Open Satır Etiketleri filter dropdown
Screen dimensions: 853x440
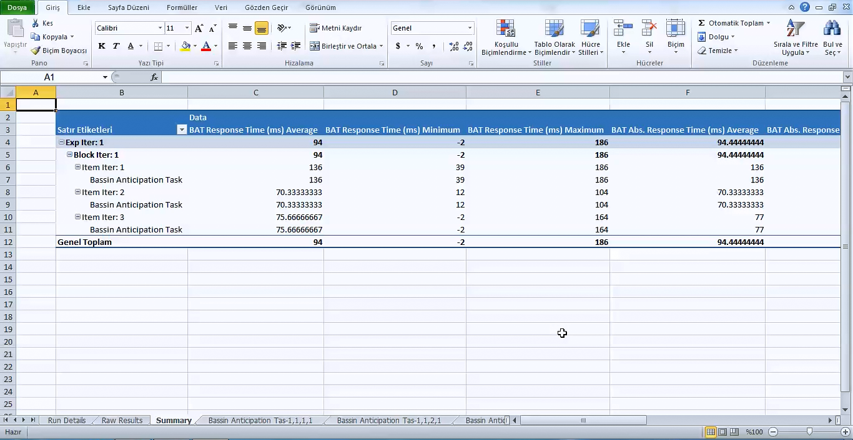click(x=182, y=130)
